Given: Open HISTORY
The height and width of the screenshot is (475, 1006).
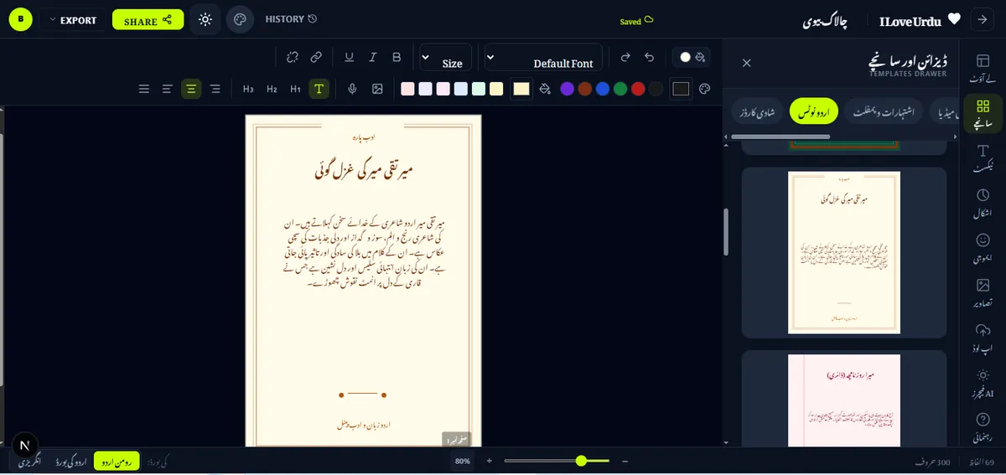Looking at the screenshot, I should [291, 19].
